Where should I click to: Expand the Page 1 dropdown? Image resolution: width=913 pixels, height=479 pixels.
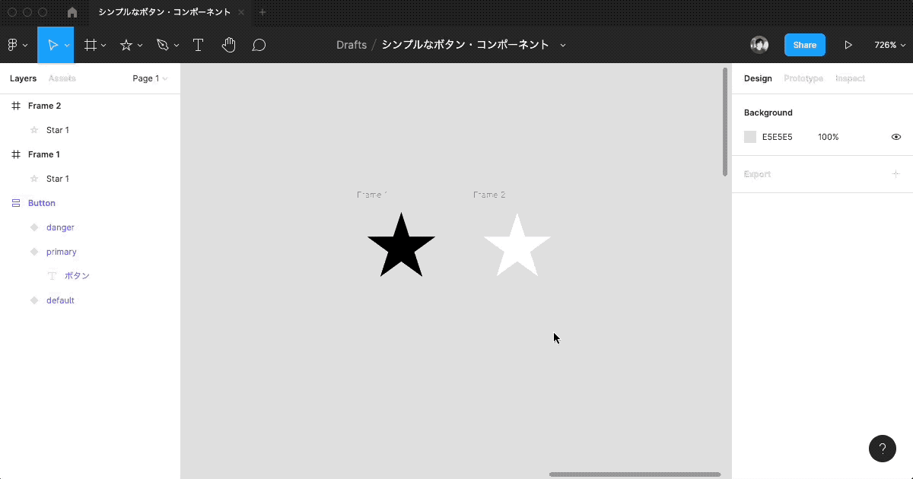pyautogui.click(x=149, y=78)
